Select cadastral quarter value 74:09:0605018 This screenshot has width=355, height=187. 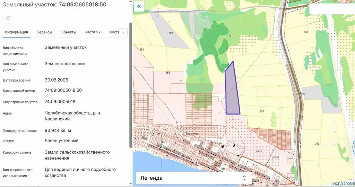(60, 102)
